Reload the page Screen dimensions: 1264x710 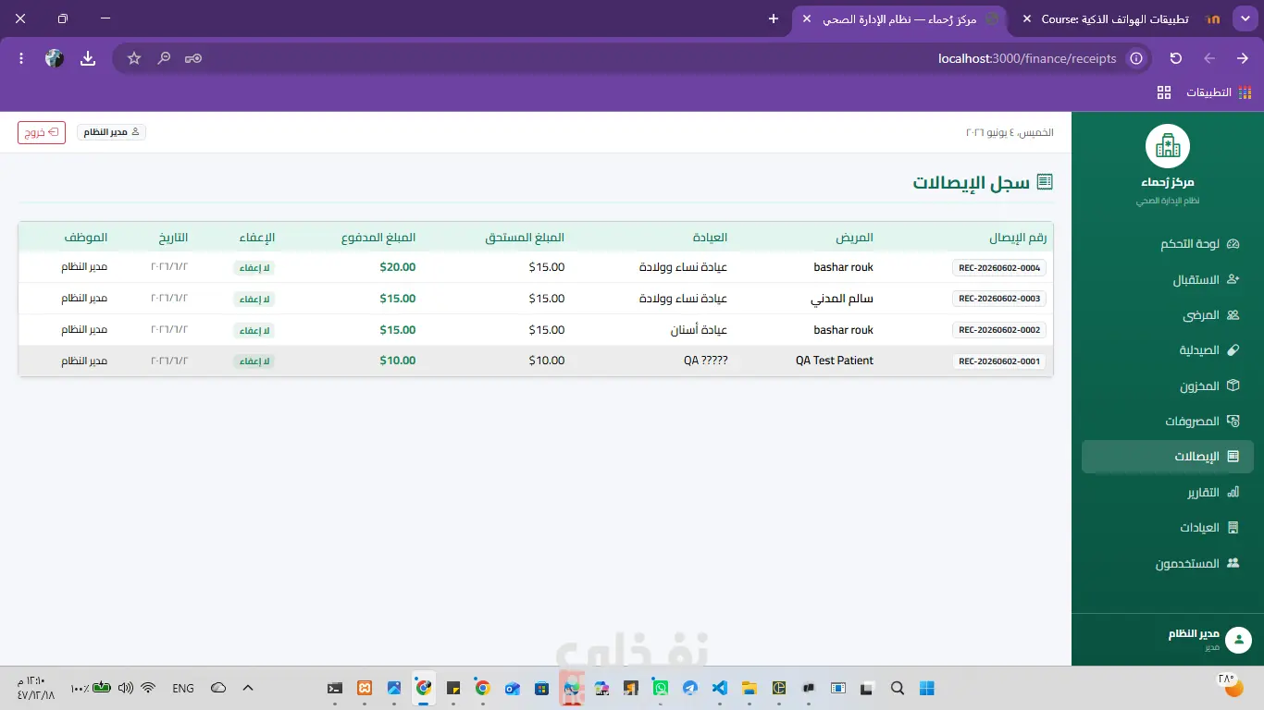[1176, 58]
